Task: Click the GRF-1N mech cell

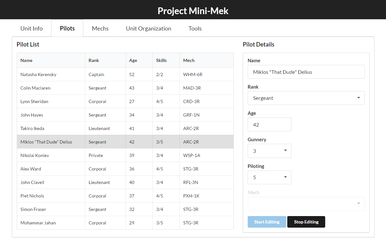Action: pyautogui.click(x=207, y=115)
